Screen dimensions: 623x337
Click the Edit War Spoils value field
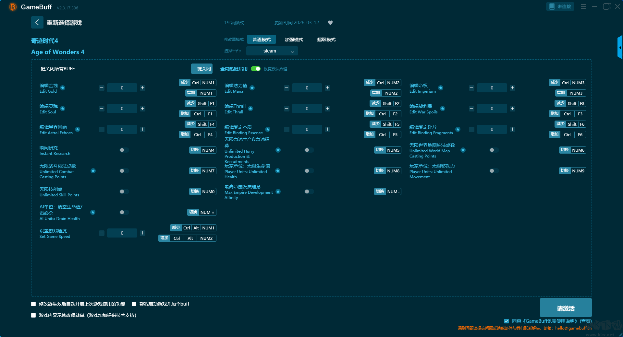click(x=492, y=109)
